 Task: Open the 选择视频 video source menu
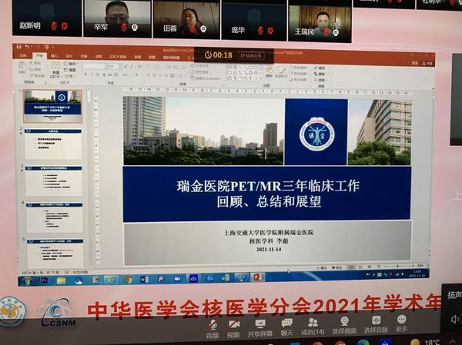point(344,326)
